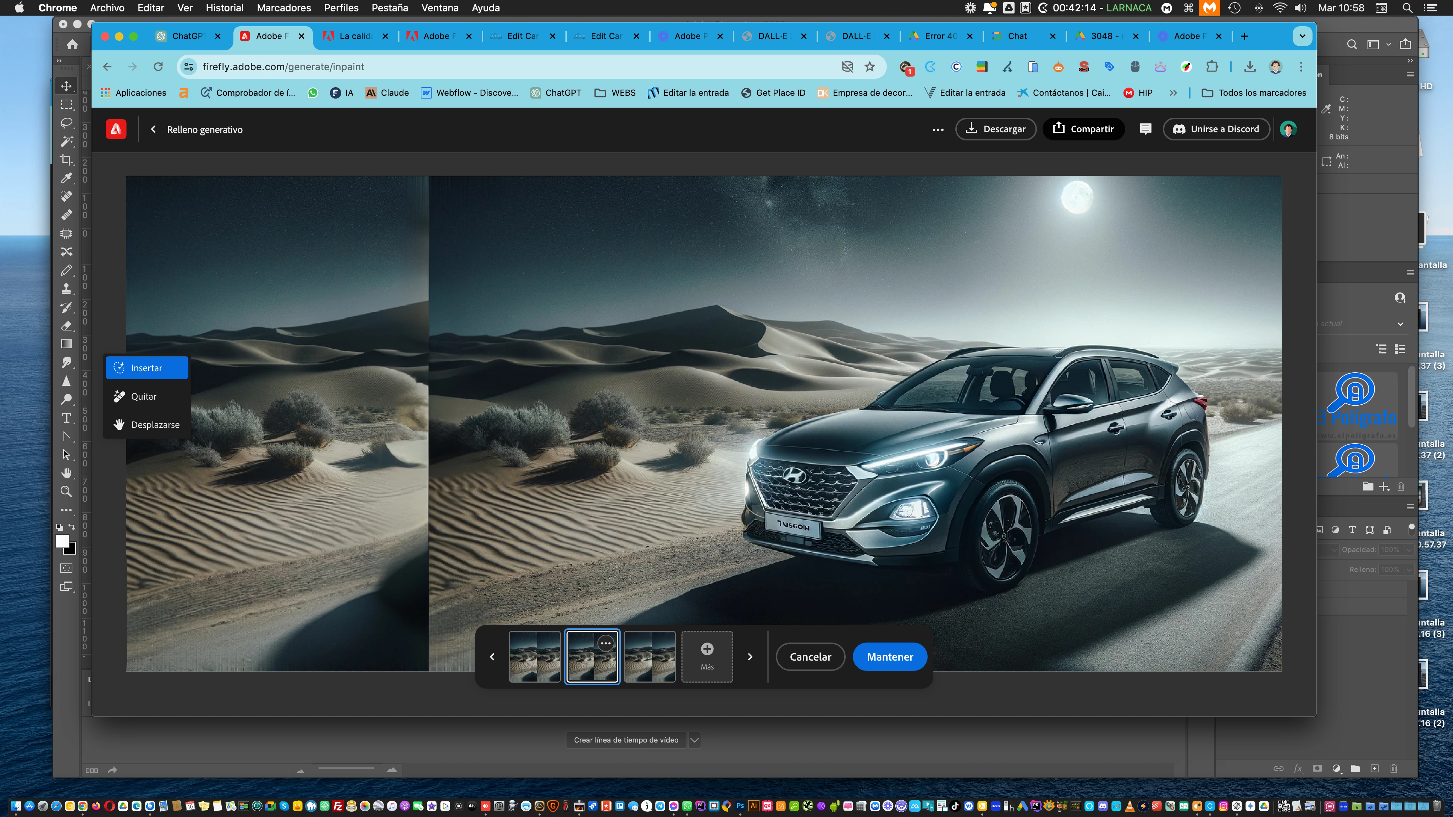Choose the Desplazarse hand tool
This screenshot has height=817, width=1453.
pos(155,424)
